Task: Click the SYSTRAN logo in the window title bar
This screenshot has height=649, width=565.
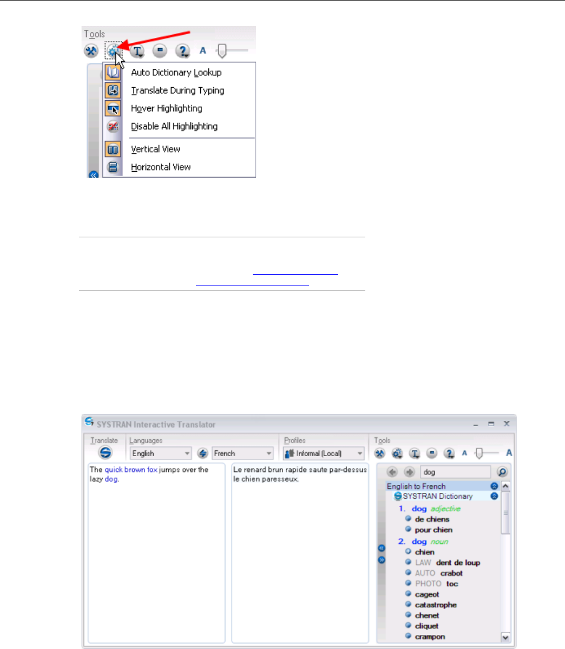Action: [89, 422]
